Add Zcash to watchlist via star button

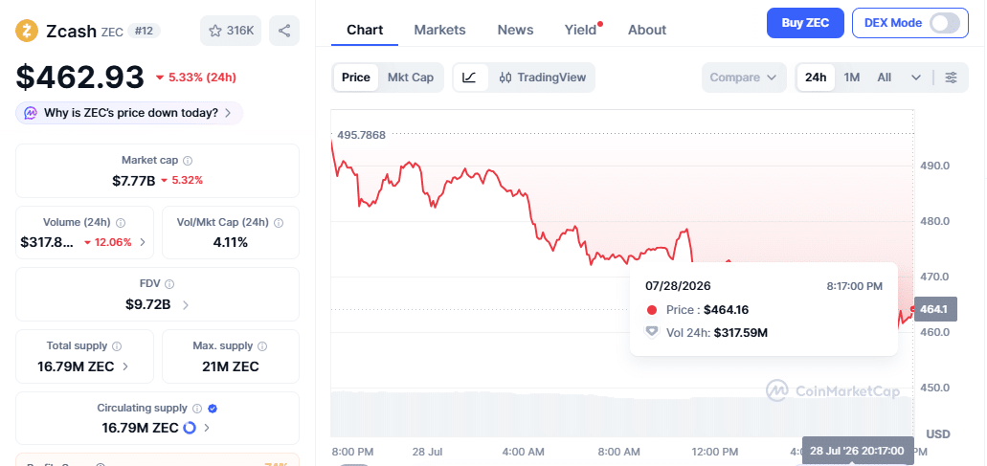pos(231,31)
